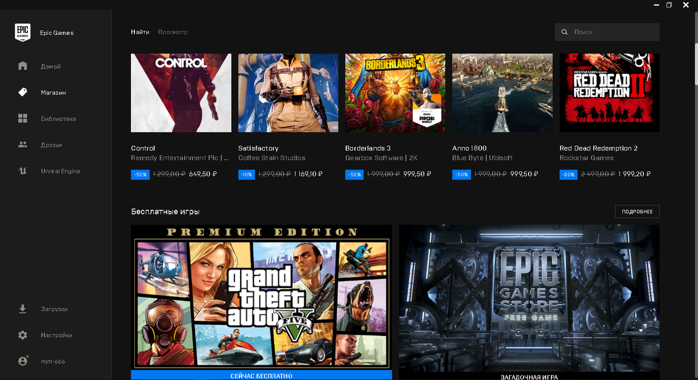The height and width of the screenshot is (380, 698).
Task: Click the -10% badge under Satisfactory
Action: coord(247,174)
